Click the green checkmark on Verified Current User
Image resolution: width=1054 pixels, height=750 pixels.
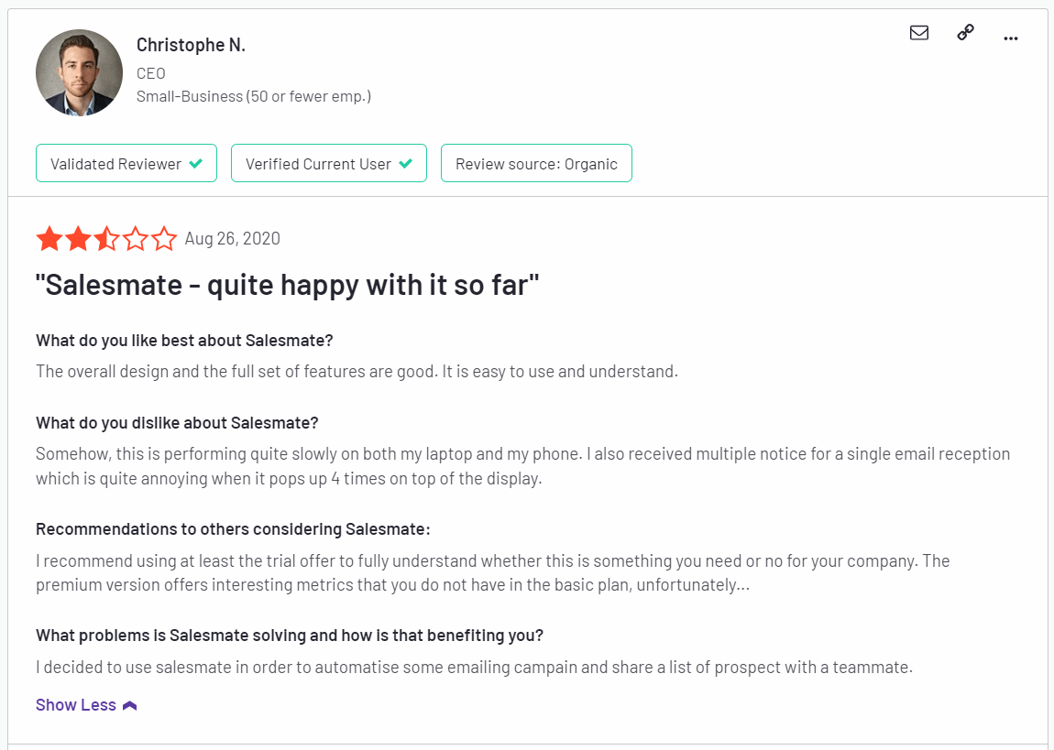[405, 163]
